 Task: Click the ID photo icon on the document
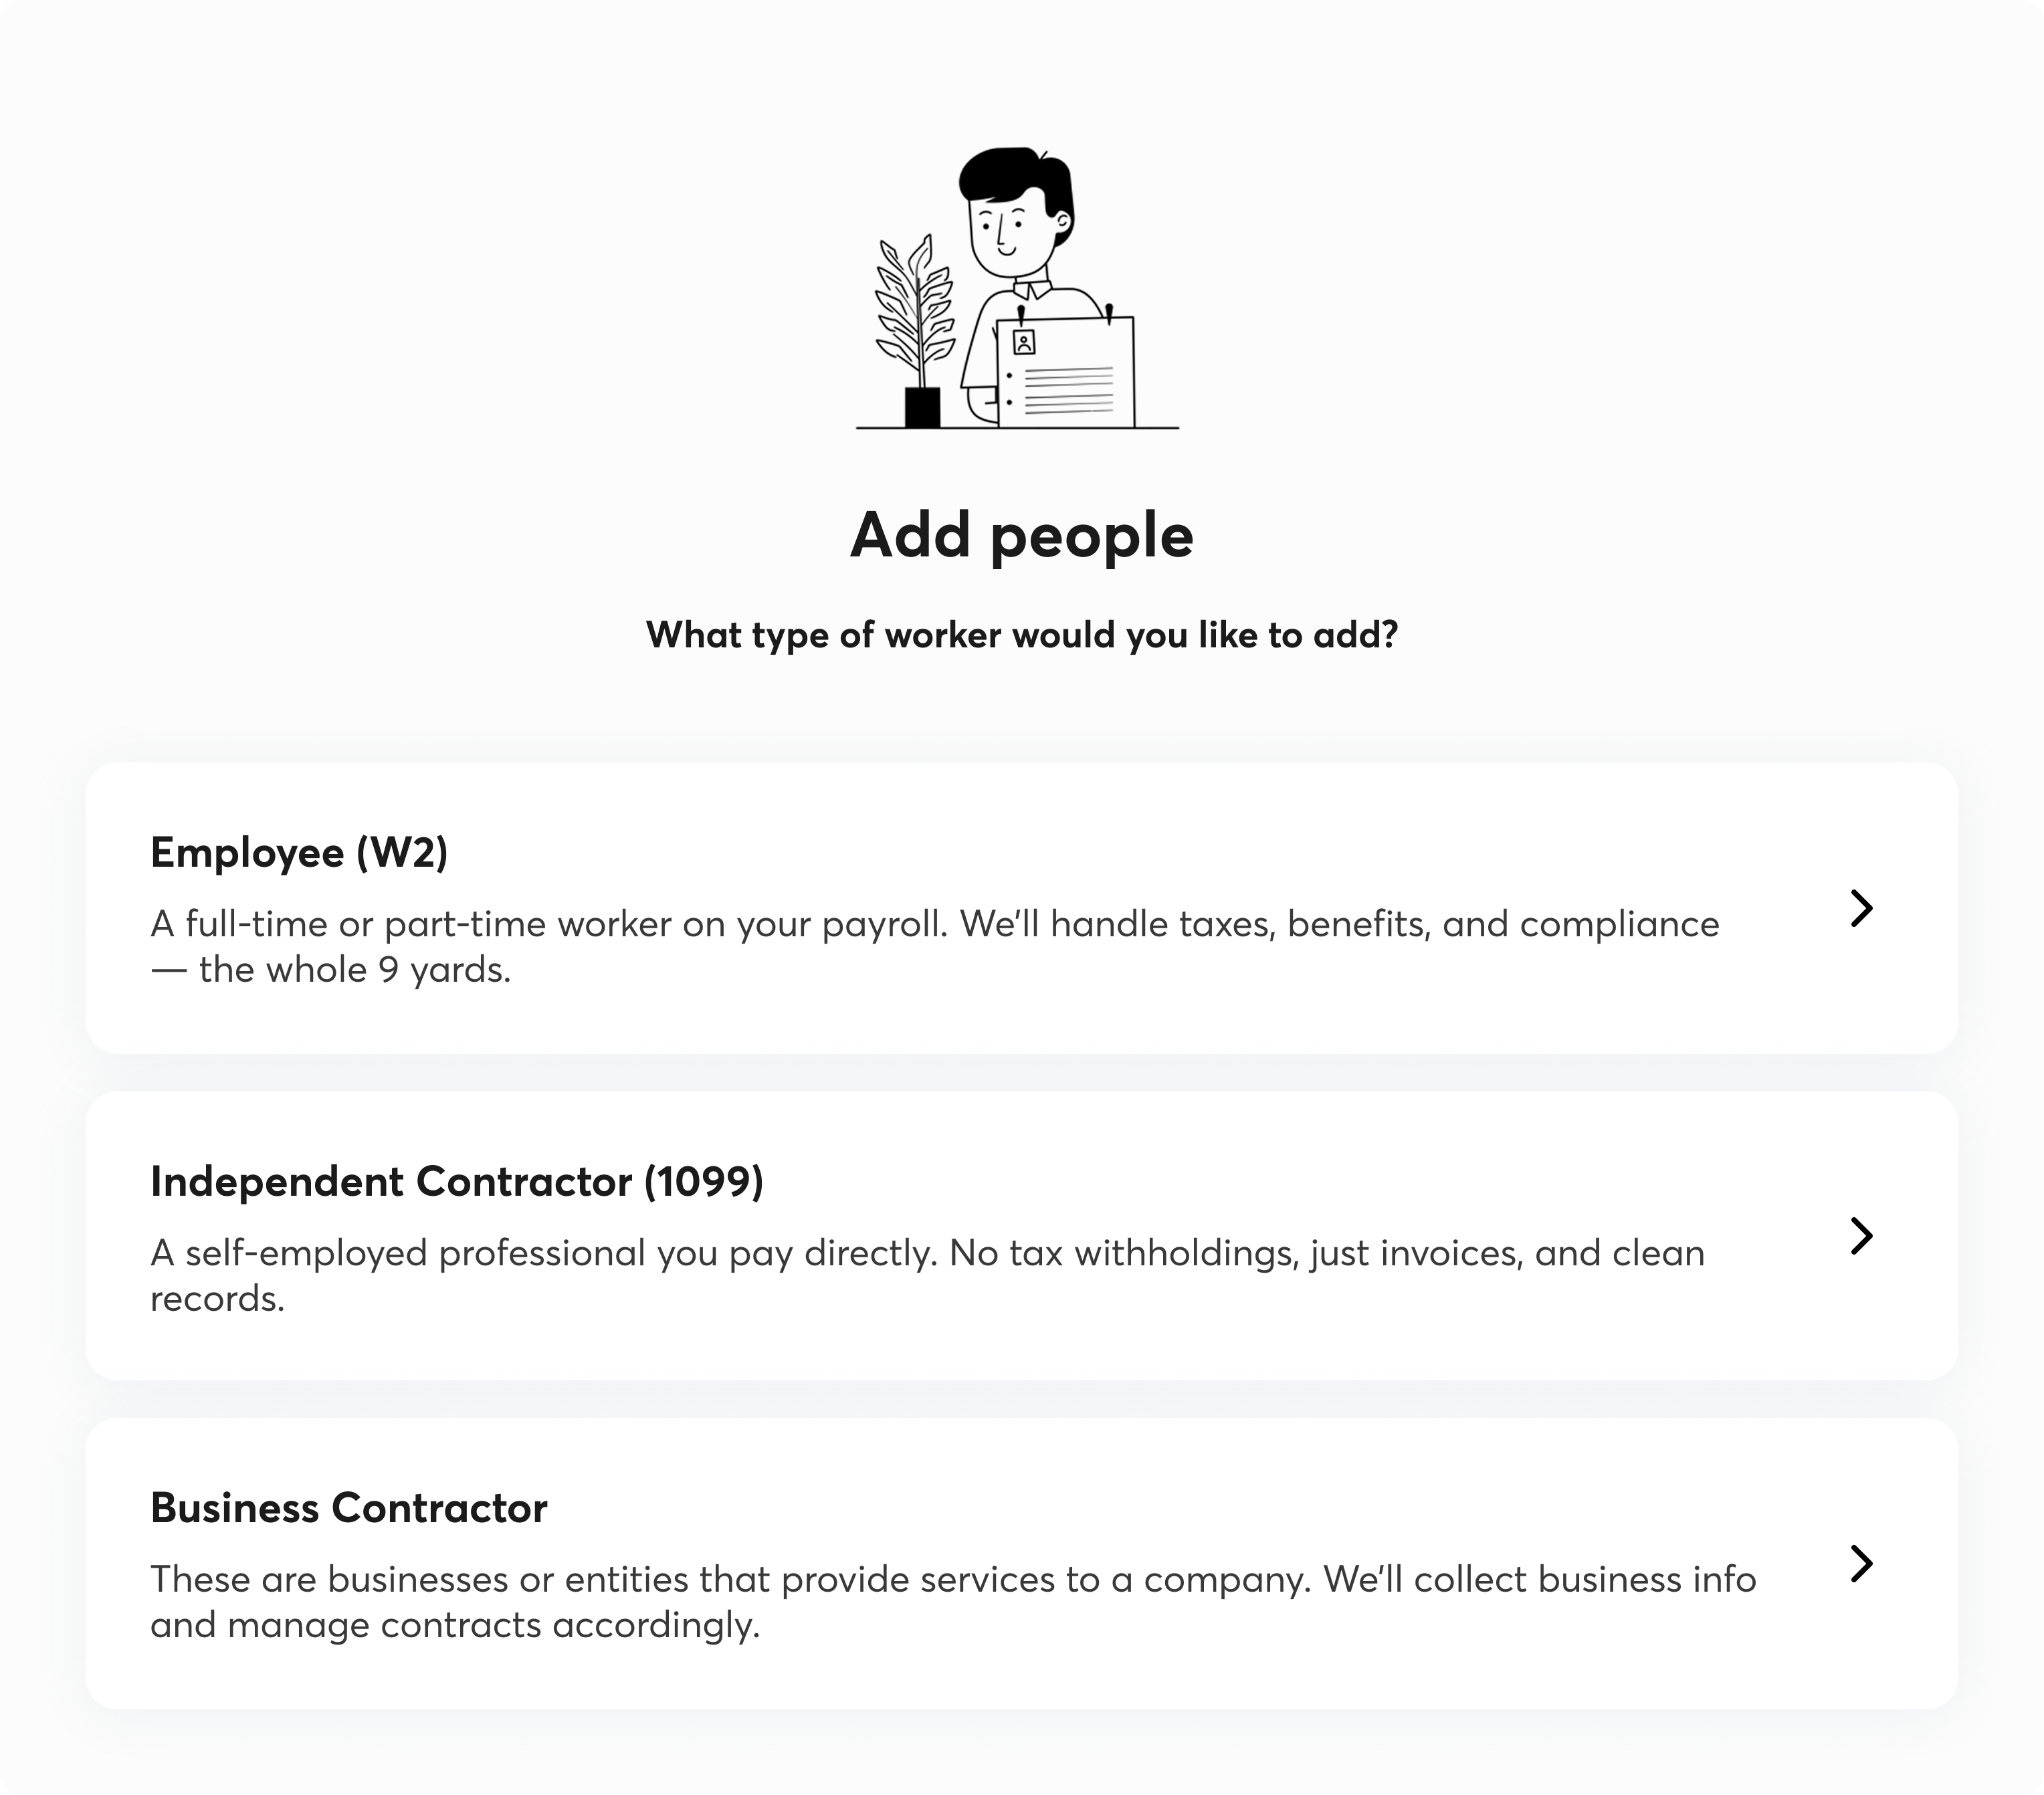tap(1023, 343)
